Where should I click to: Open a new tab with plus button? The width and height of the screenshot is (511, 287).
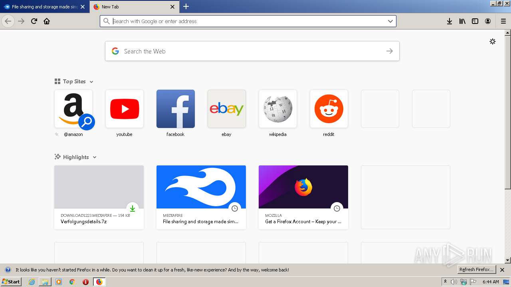[186, 6]
